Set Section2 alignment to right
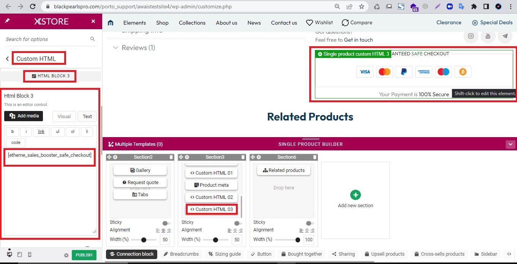517x264 pixels. [169, 231]
